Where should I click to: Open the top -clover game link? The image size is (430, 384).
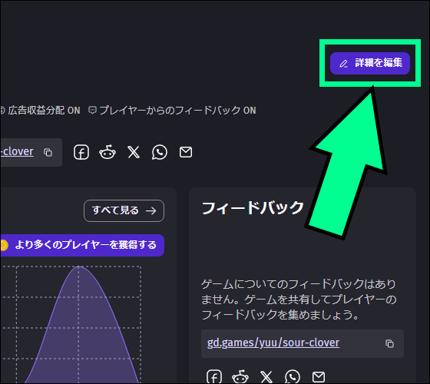pyautogui.click(x=17, y=152)
